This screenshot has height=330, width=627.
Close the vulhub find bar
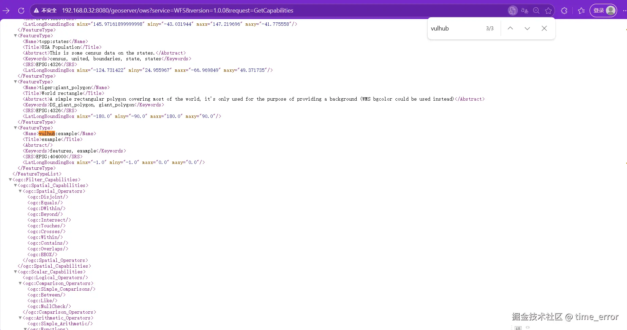544,28
